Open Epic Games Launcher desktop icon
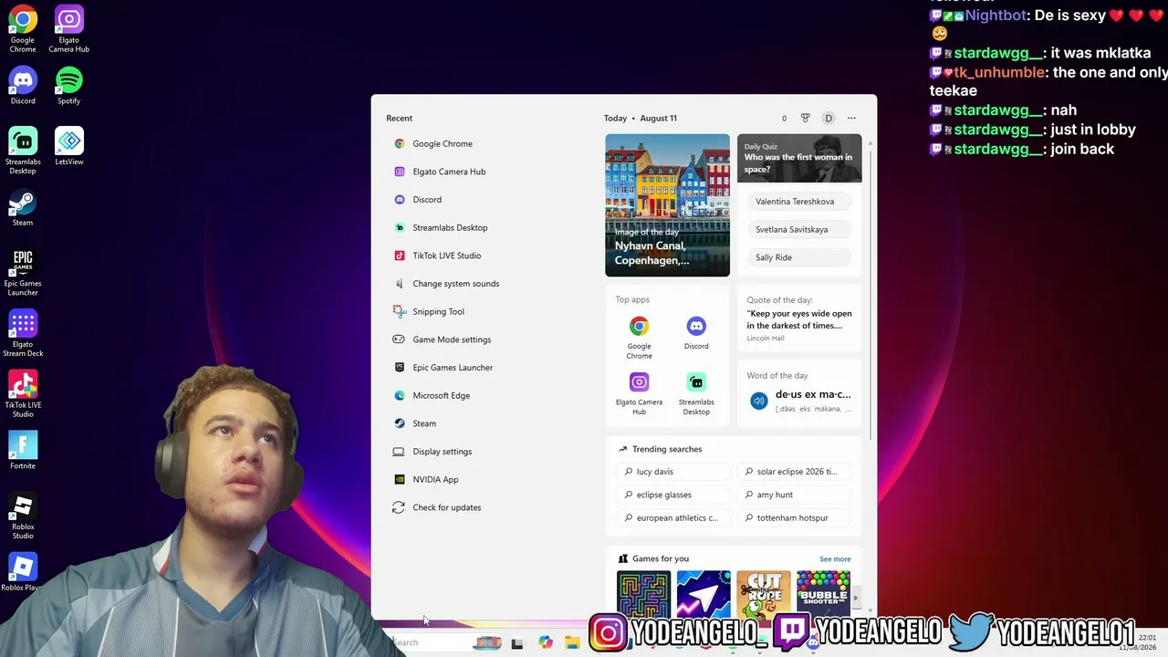1168x657 pixels. tap(23, 272)
